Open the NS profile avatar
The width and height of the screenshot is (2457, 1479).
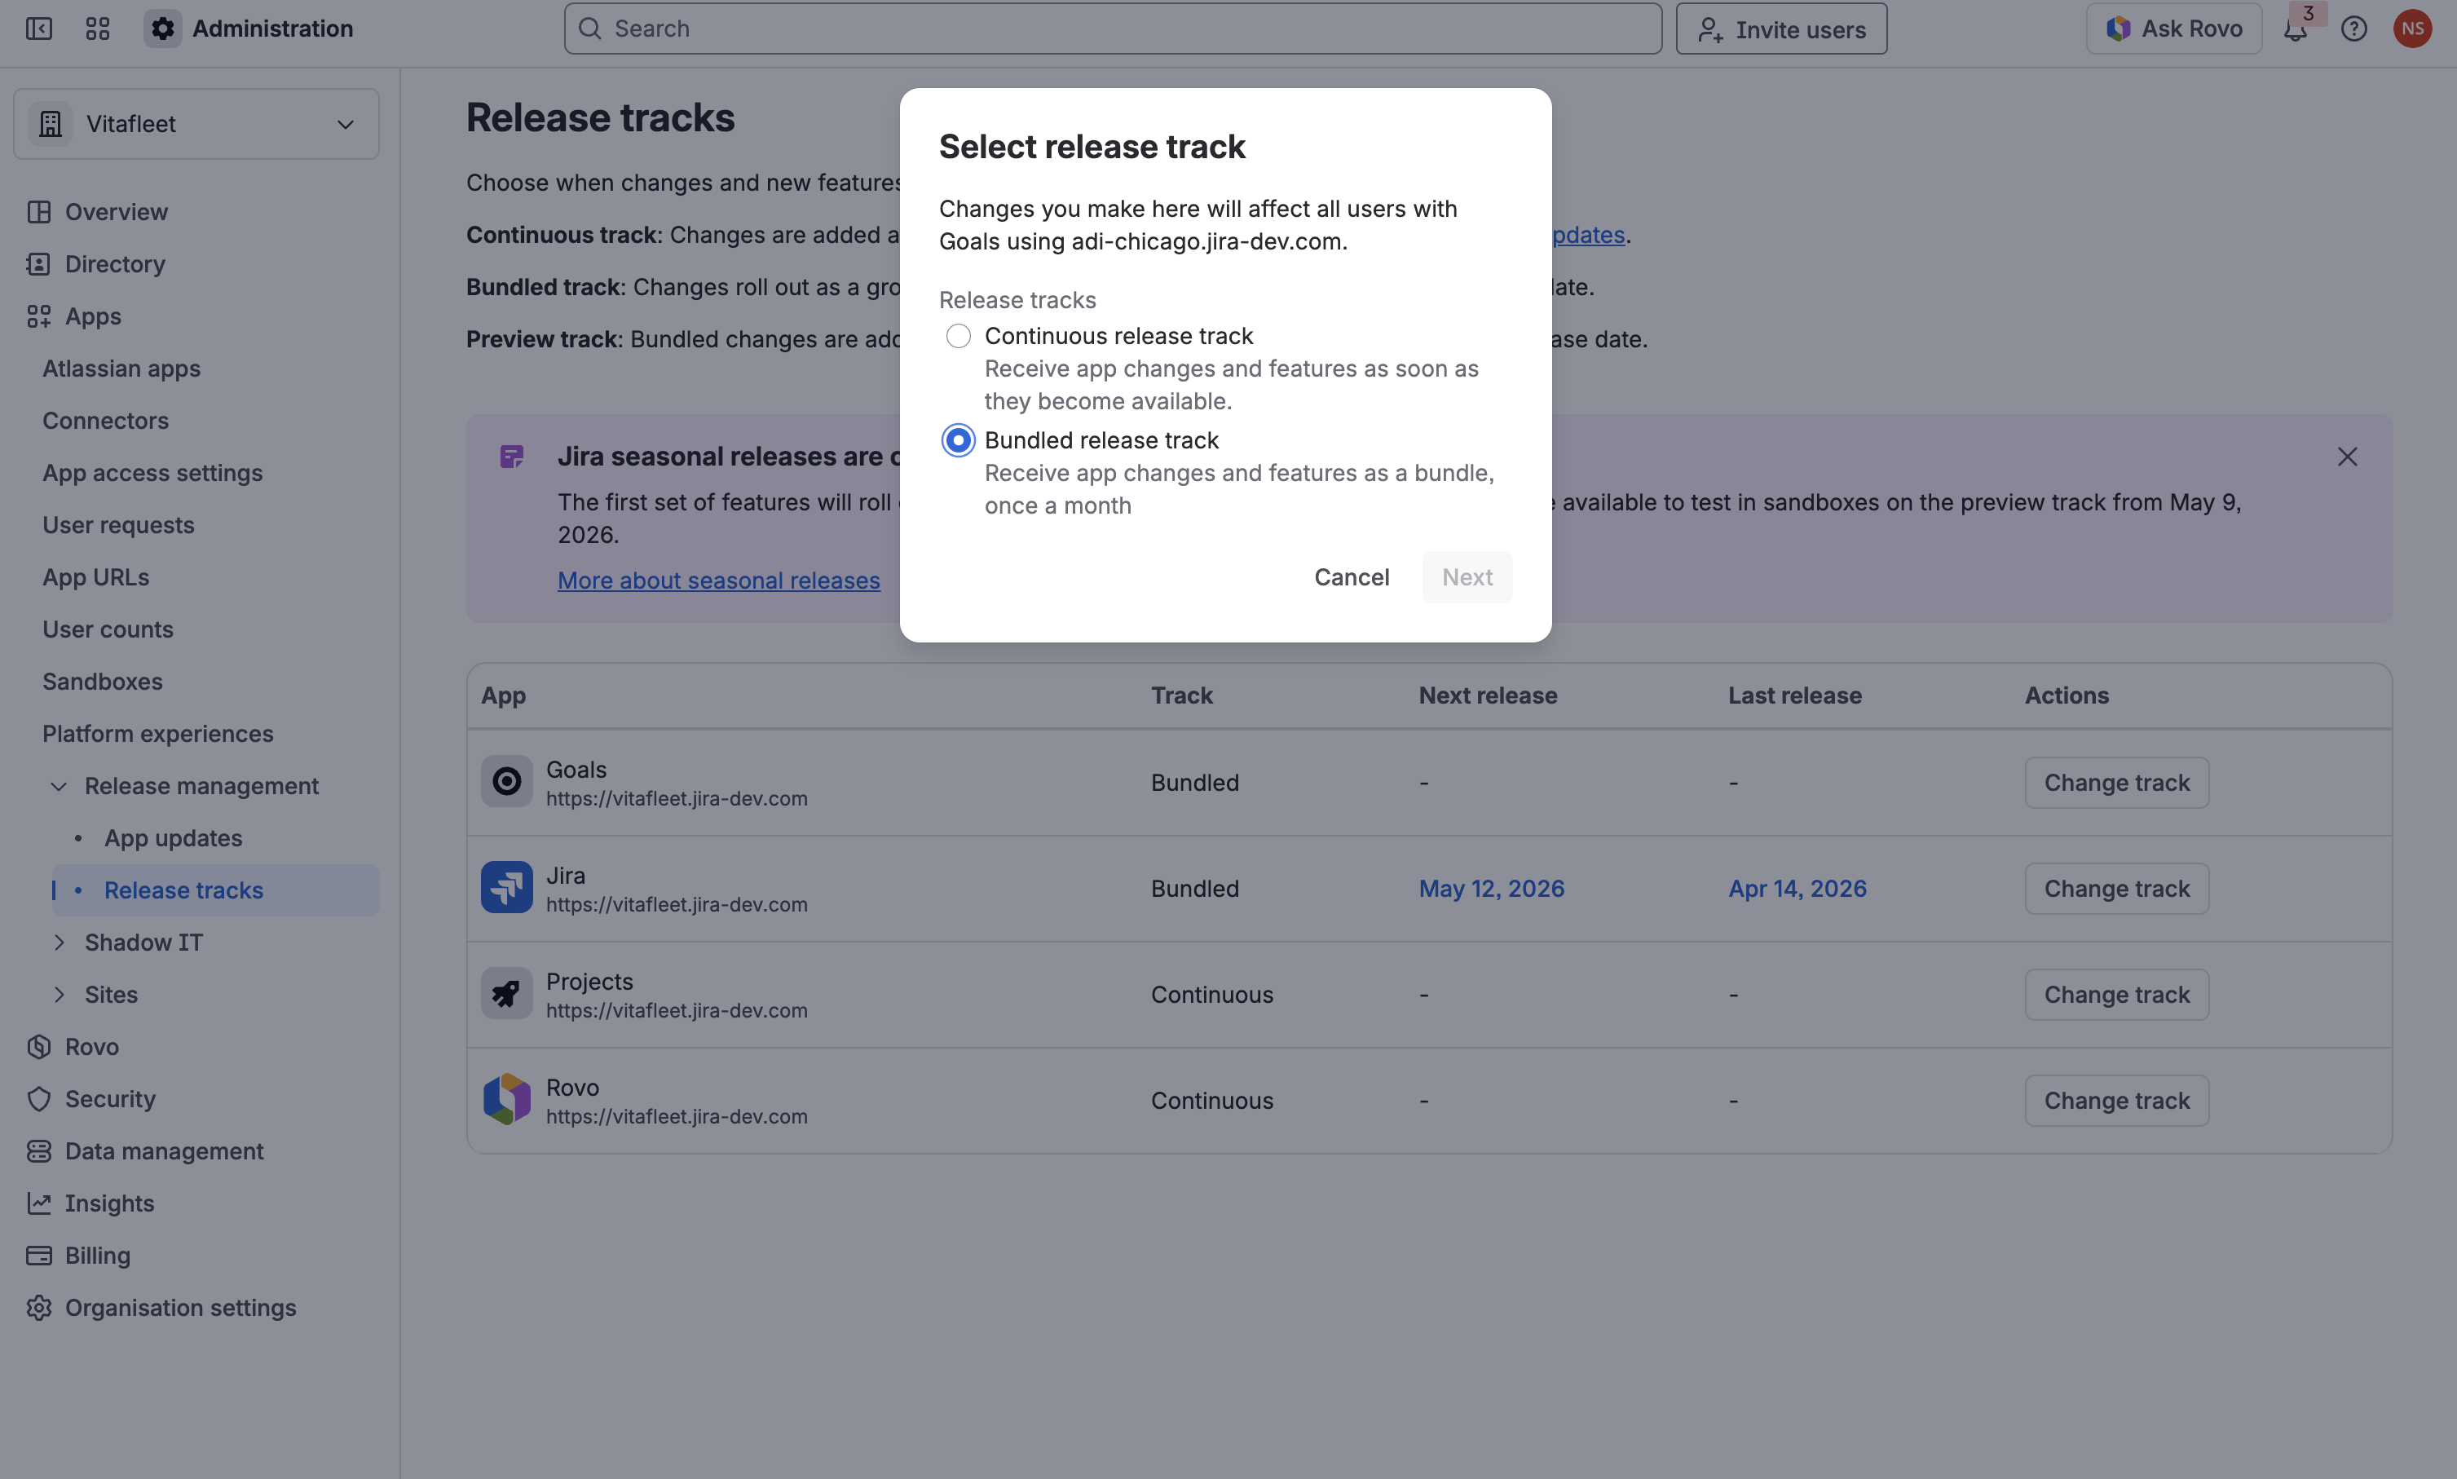pos(2412,29)
